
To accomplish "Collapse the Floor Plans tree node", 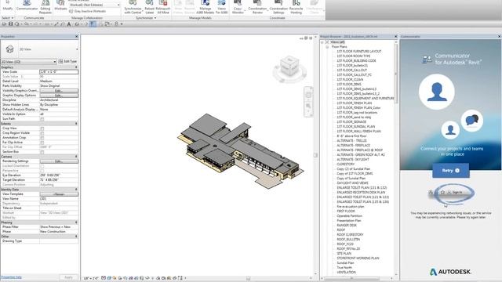I will pos(327,47).
